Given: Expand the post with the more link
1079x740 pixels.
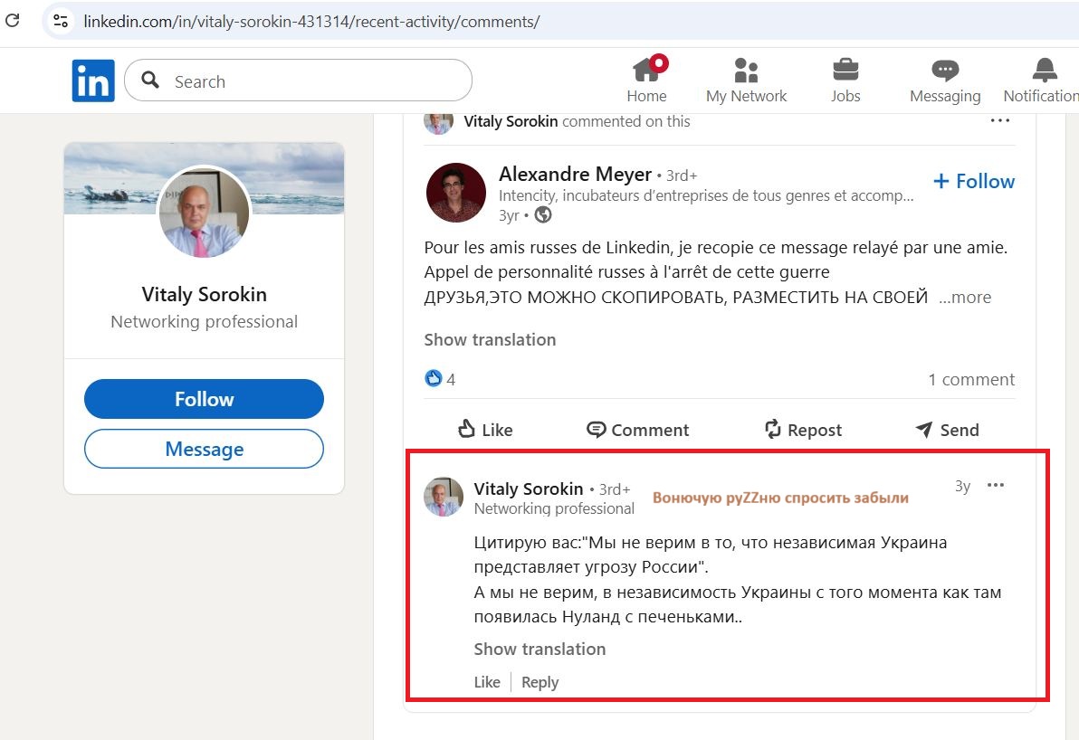Looking at the screenshot, I should [x=965, y=296].
